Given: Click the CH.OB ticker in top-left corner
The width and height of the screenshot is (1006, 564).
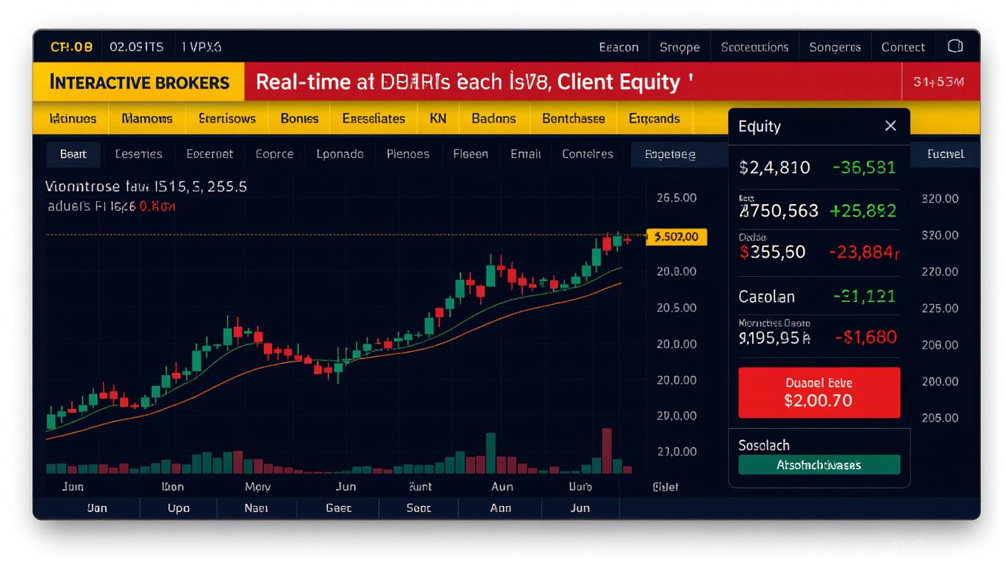Looking at the screenshot, I should [71, 47].
